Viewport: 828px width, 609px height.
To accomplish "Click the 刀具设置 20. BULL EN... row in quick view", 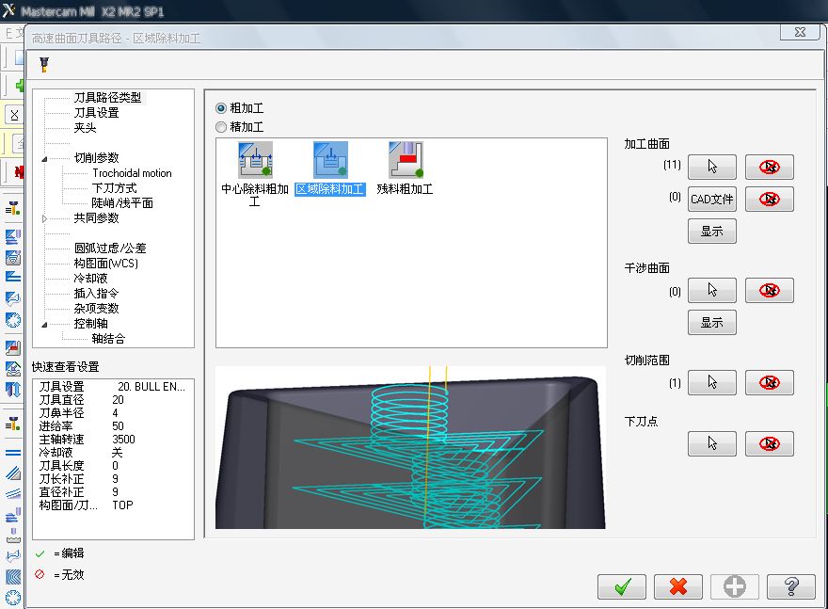I will point(113,387).
